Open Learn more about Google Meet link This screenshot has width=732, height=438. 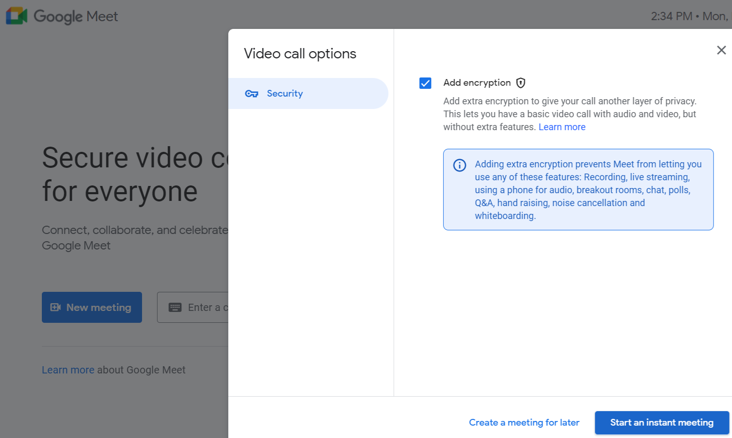(x=68, y=370)
